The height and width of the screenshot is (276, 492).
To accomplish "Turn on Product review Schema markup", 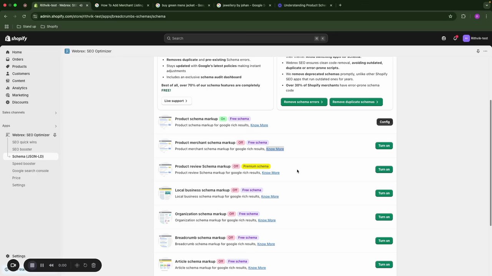I will [x=384, y=169].
